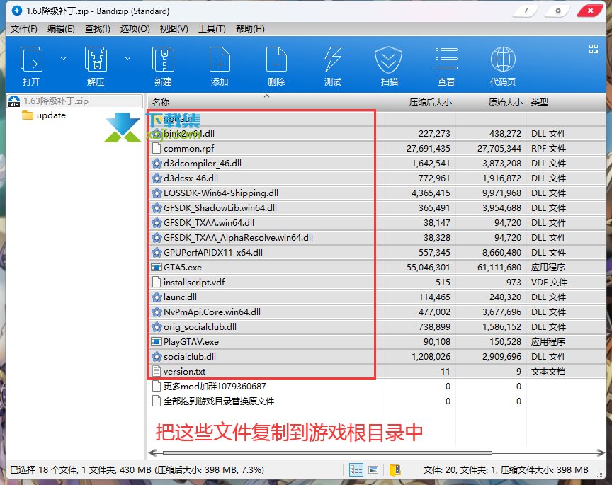The width and height of the screenshot is (612, 485).
Task: Expand the Open (打开) dropdown arrow
Action: pos(63,59)
